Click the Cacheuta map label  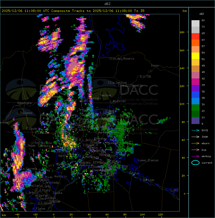(x=44, y=146)
